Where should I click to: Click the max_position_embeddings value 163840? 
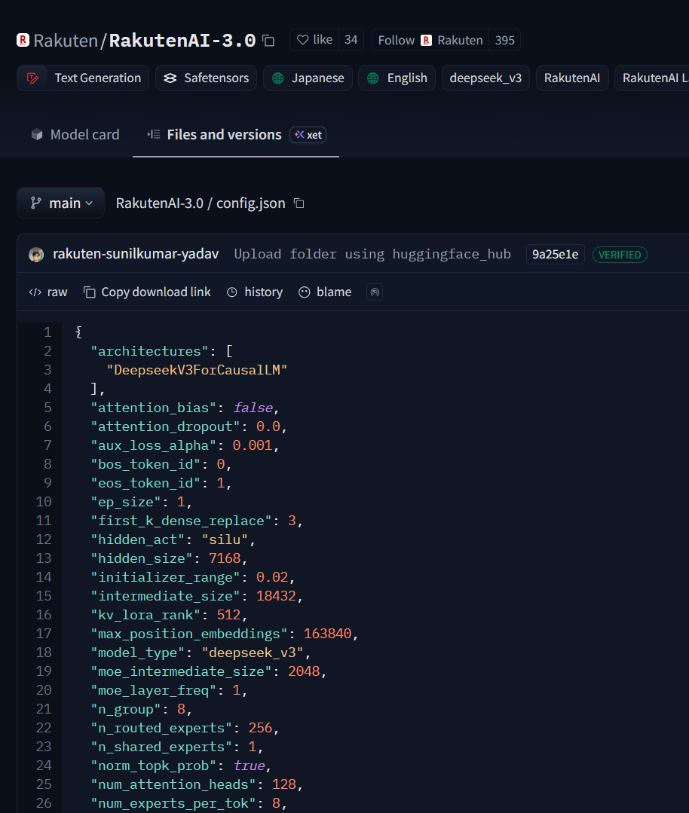(327, 634)
